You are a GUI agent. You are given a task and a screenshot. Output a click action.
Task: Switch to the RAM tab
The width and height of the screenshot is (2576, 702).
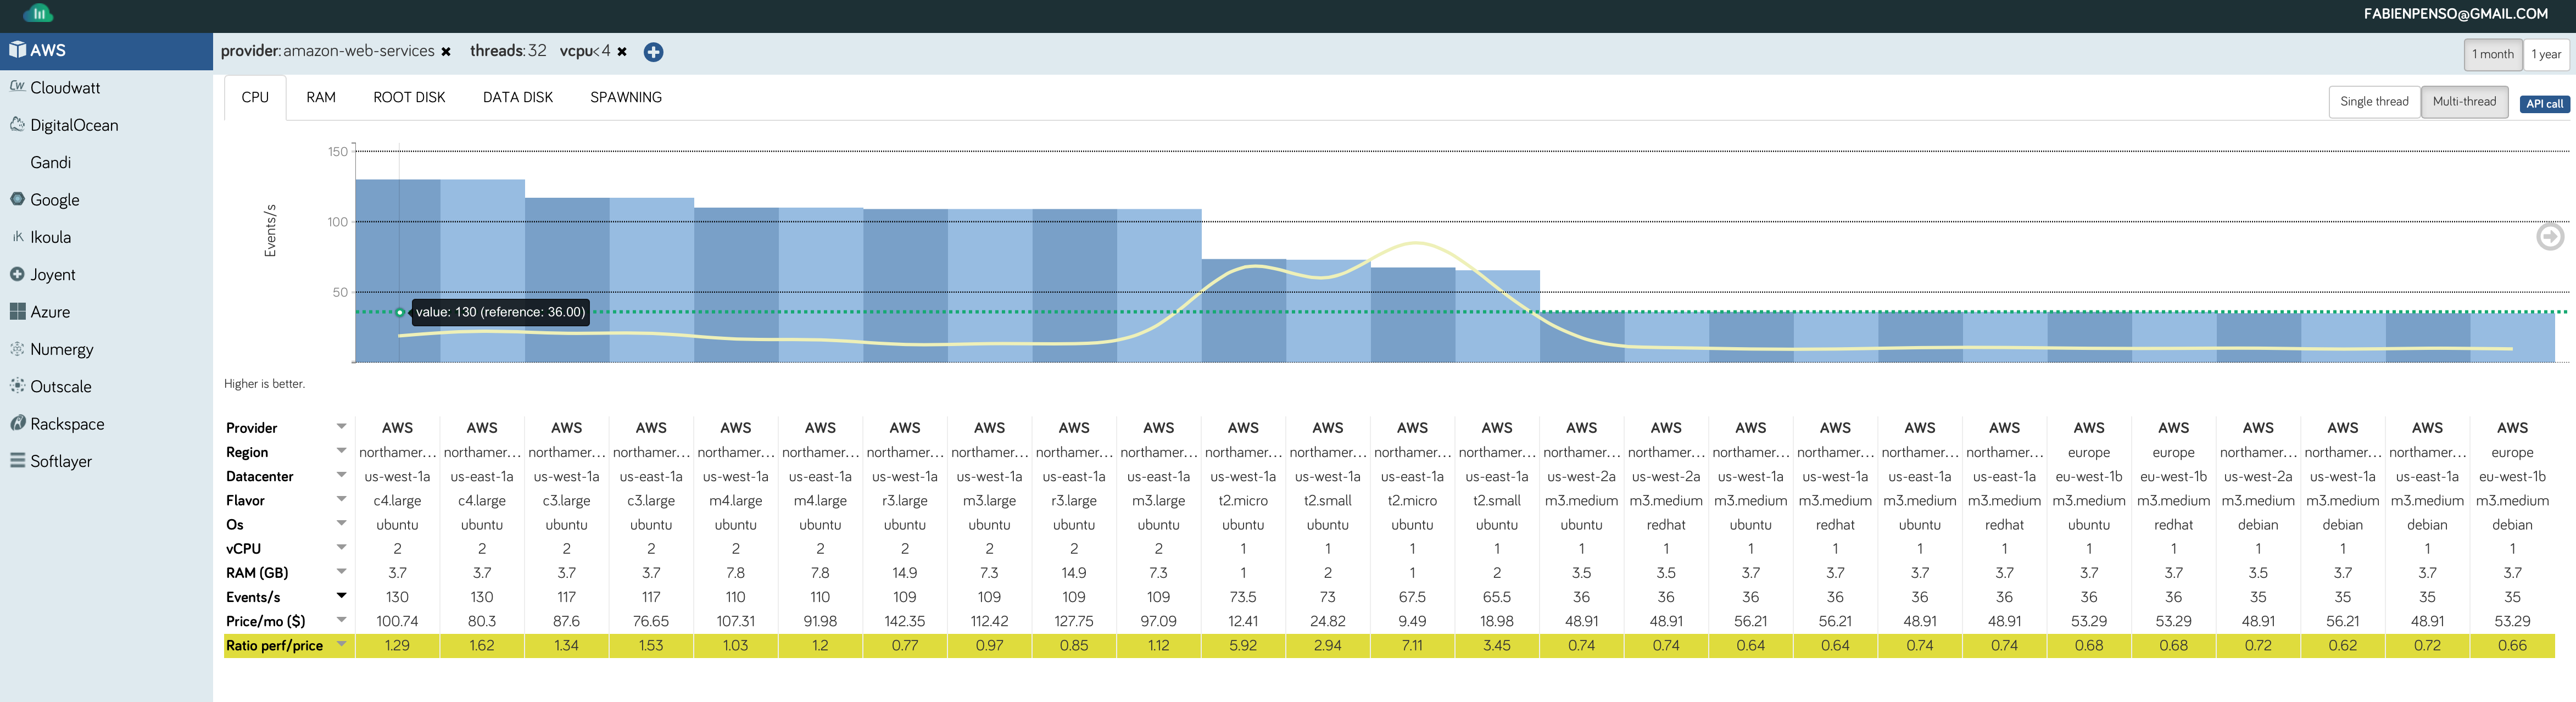click(x=321, y=97)
